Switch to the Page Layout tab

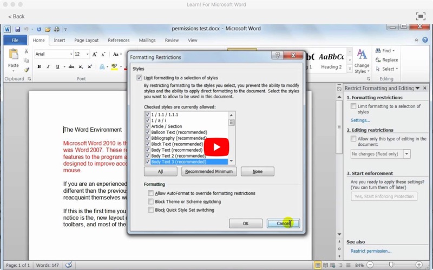coord(86,40)
